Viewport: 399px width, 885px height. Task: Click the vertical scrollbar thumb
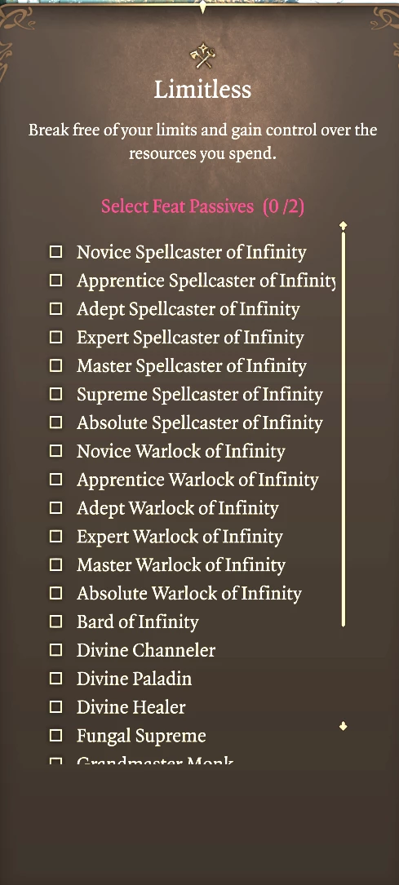point(344,429)
